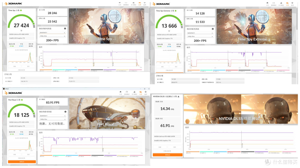
Task: Open Stress Test icon in Port Royal window
Action: click(134, 92)
